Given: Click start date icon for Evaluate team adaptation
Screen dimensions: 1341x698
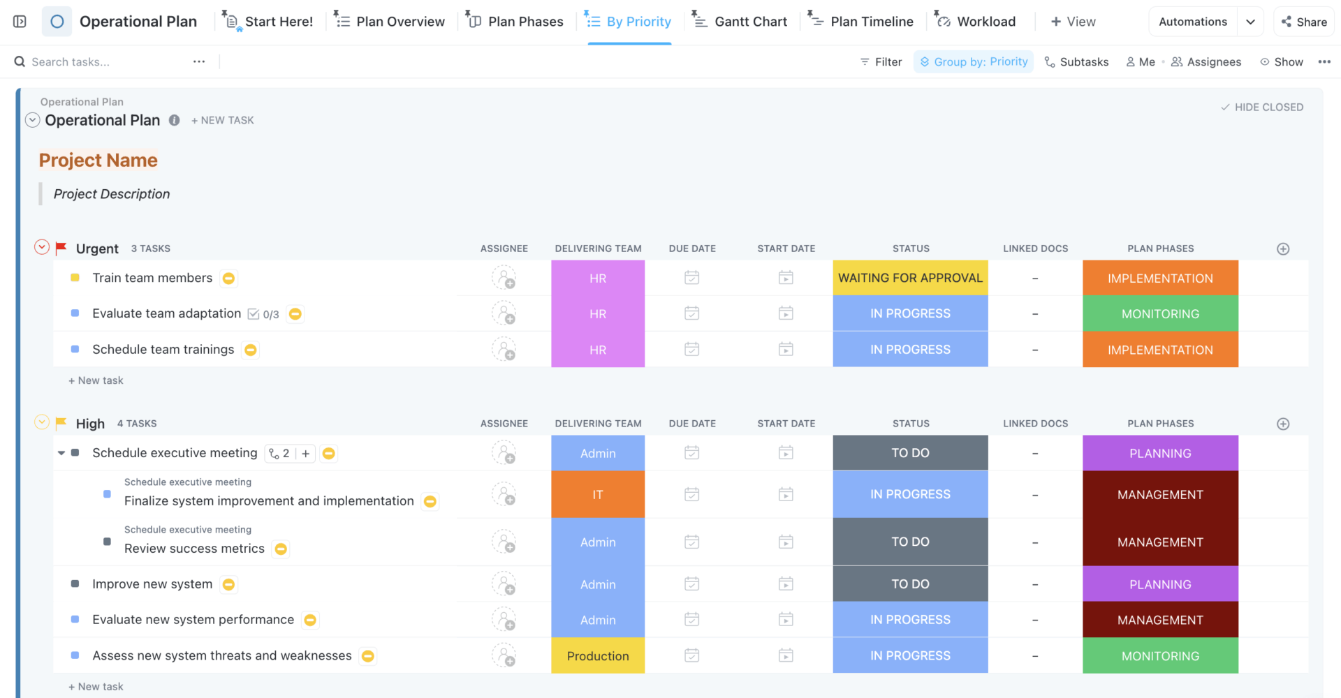Looking at the screenshot, I should [x=786, y=313].
